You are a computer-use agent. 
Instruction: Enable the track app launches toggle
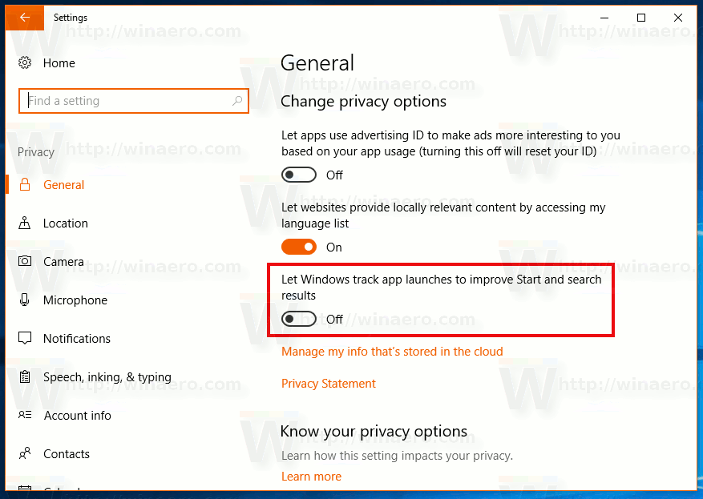coord(299,319)
